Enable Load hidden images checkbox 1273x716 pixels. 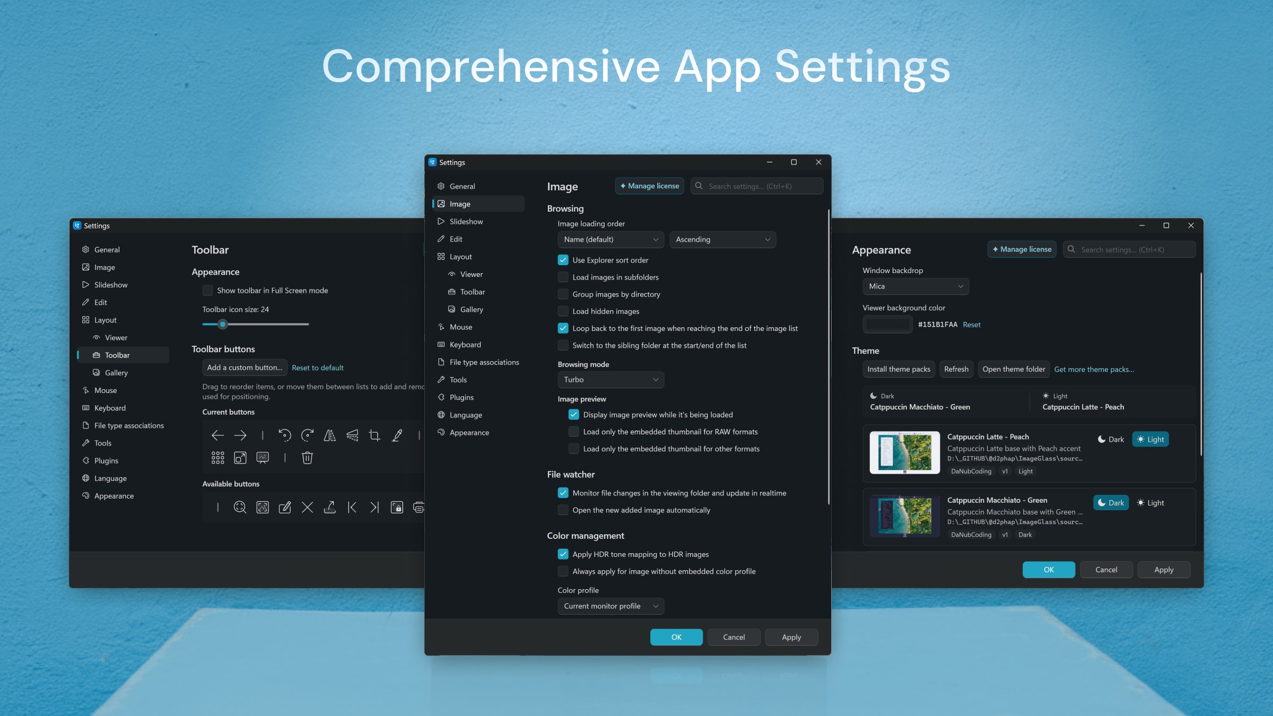563,311
